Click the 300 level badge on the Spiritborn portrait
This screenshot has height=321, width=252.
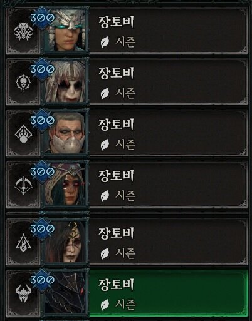(x=43, y=18)
